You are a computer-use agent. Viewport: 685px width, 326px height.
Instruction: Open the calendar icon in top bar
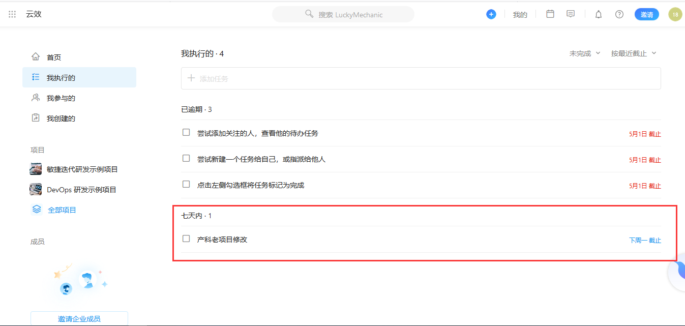[550, 14]
